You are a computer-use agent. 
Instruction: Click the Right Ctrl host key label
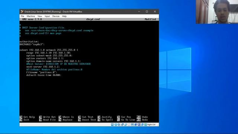pos(151,125)
